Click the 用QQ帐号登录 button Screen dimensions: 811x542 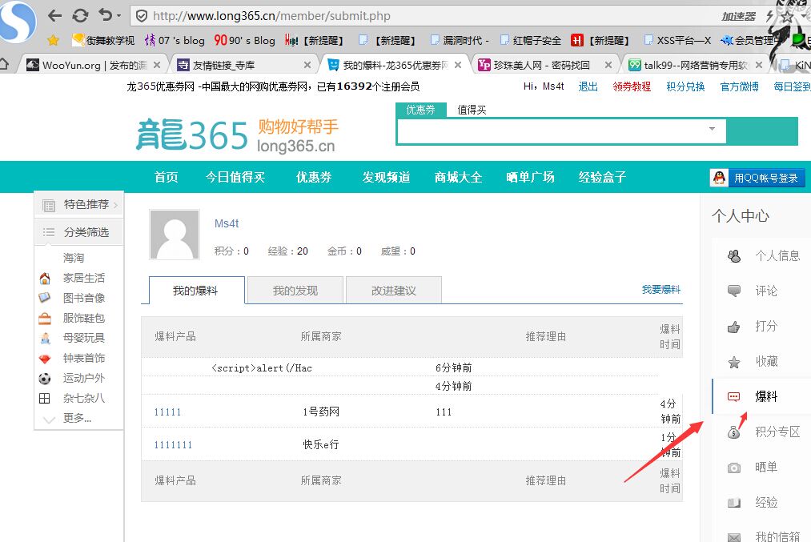757,178
